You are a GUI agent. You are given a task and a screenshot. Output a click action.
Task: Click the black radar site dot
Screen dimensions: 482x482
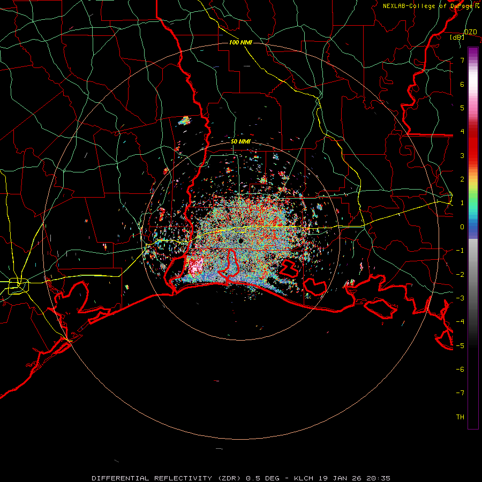[240, 241]
